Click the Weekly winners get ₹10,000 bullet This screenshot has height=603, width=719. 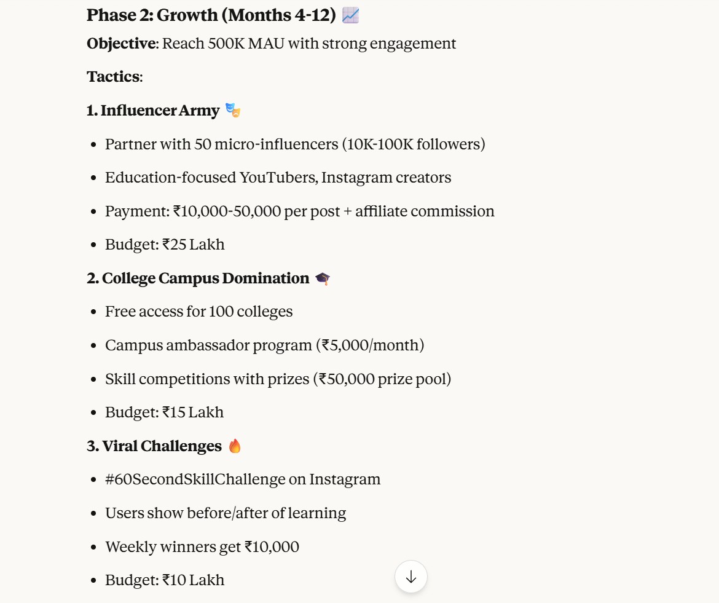[x=202, y=547]
